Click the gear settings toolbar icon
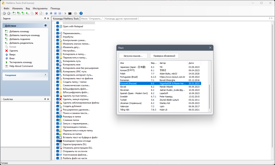275x165 pixels. pyautogui.click(x=76, y=13)
